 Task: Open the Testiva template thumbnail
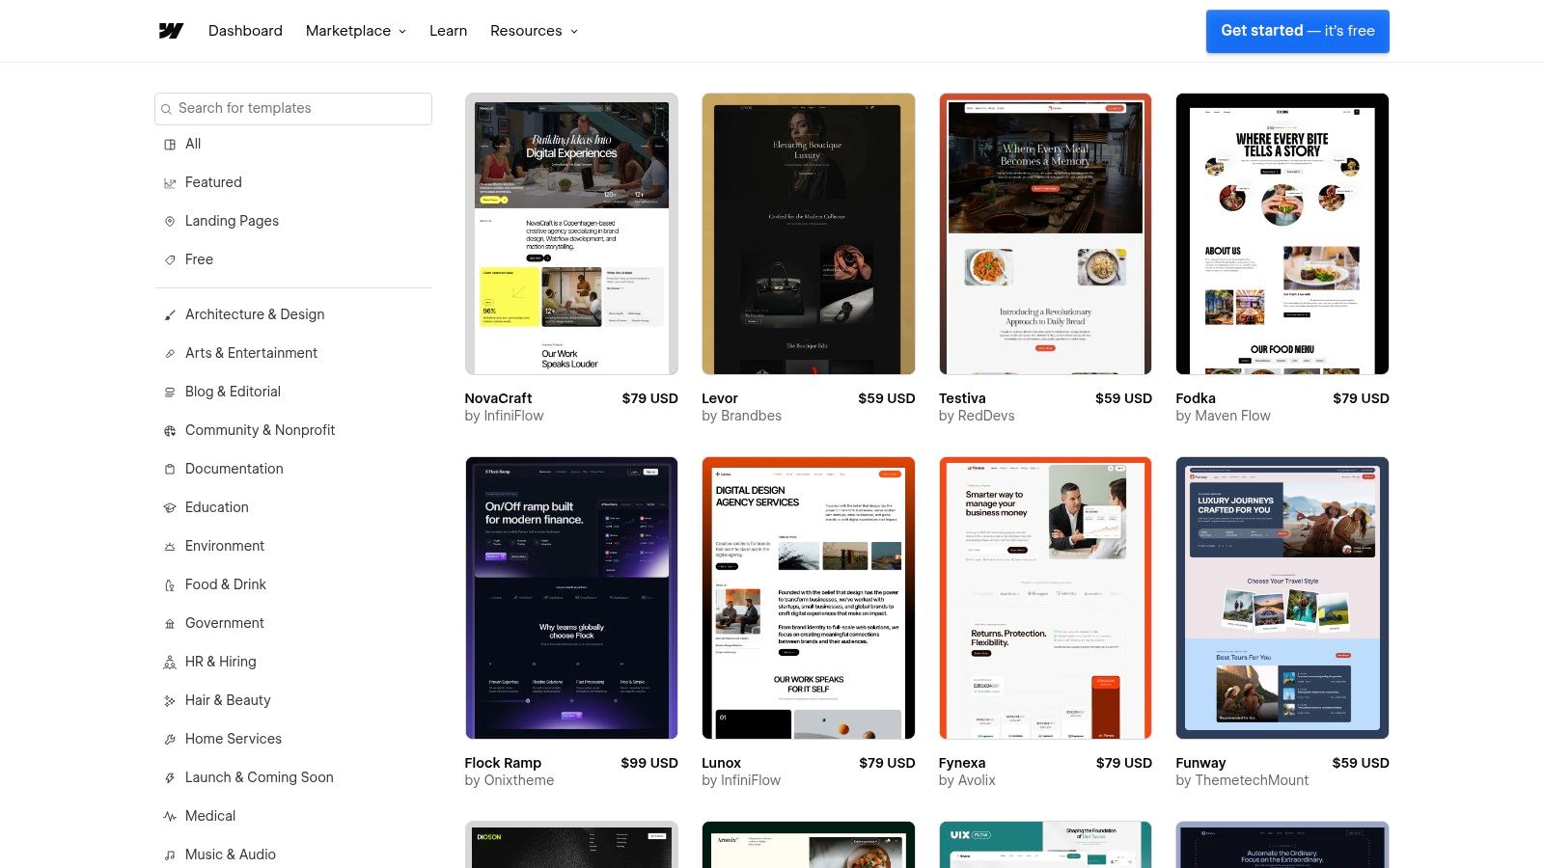click(1045, 233)
